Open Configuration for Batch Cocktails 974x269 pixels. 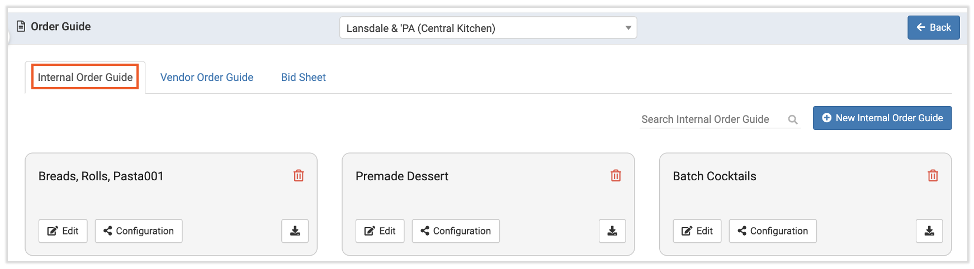pyautogui.click(x=772, y=231)
